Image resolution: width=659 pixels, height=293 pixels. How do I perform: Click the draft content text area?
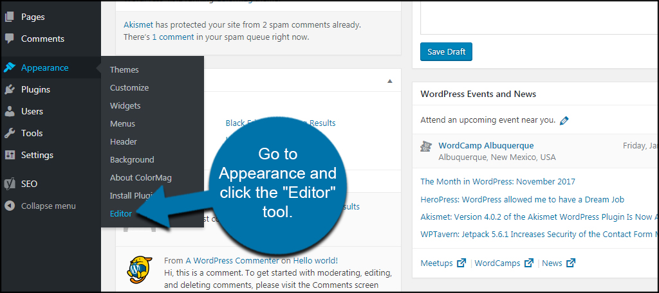(x=540, y=17)
